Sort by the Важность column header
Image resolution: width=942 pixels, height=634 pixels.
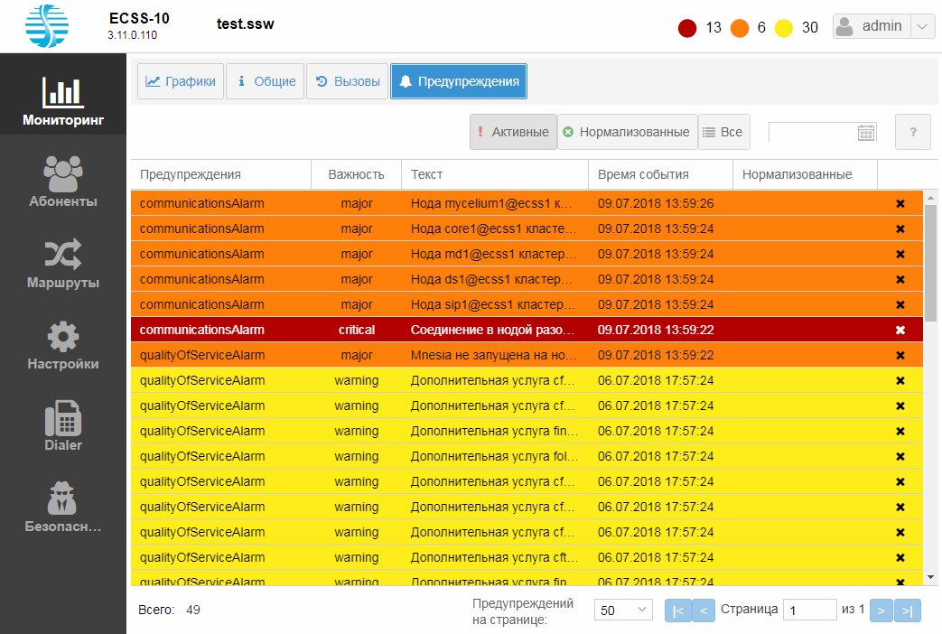pos(356,174)
